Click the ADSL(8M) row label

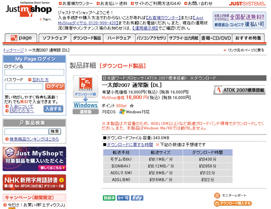coord(121,179)
